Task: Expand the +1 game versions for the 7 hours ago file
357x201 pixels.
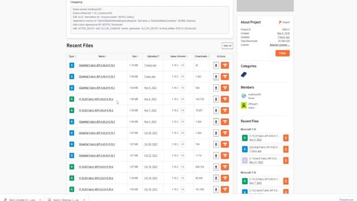Action: tap(182, 65)
